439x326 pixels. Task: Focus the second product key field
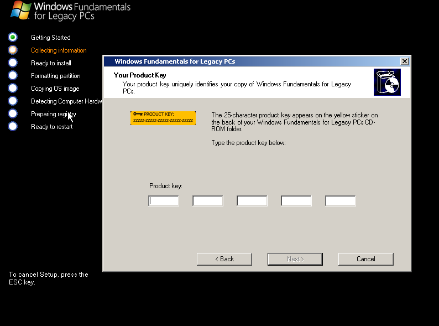(x=208, y=201)
